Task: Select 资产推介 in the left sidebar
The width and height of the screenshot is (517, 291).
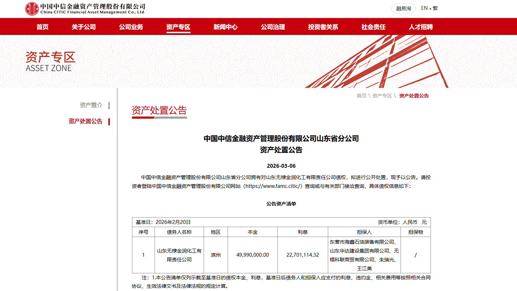Action: tap(91, 105)
